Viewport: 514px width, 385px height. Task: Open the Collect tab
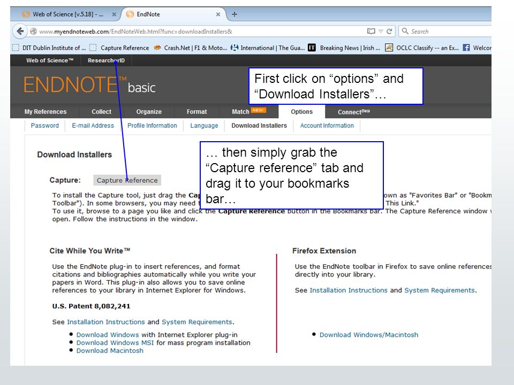(x=101, y=112)
